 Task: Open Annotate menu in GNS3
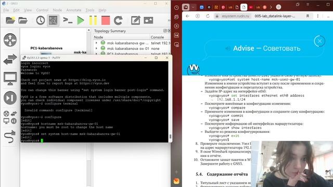point(74,10)
